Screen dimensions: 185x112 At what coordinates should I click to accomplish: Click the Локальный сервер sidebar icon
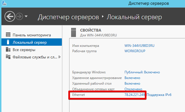(x=8, y=42)
